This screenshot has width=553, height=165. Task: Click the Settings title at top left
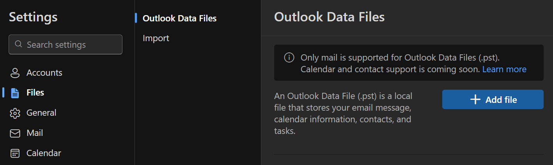click(33, 17)
